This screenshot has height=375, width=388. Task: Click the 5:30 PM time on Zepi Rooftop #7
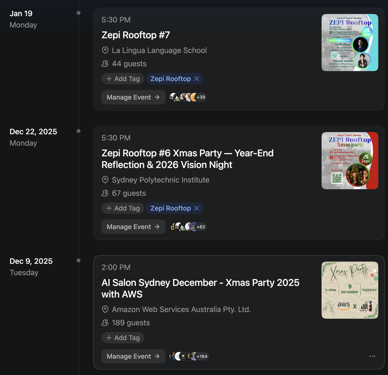[x=116, y=20]
